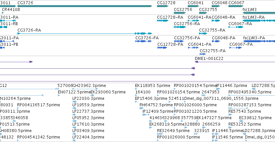Click the RP003287153.5prime EST label
This screenshot has width=275, height=142.
click(250, 105)
